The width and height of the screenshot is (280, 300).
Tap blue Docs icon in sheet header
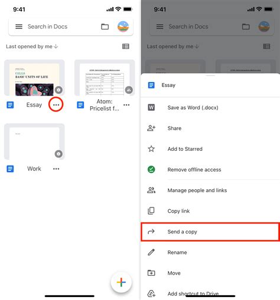[x=151, y=85]
